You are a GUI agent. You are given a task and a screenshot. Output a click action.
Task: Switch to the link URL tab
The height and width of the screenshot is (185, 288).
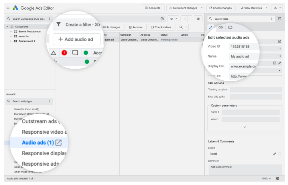click(x=221, y=27)
